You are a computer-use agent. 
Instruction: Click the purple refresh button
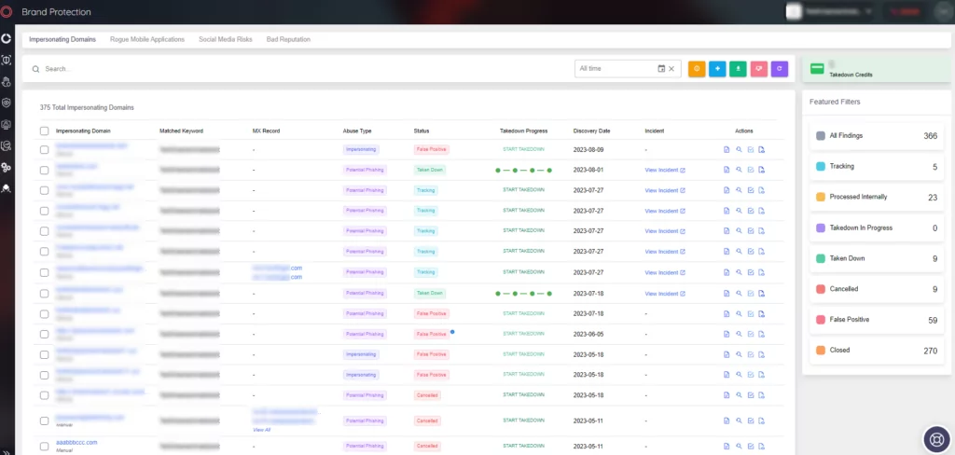[780, 69]
